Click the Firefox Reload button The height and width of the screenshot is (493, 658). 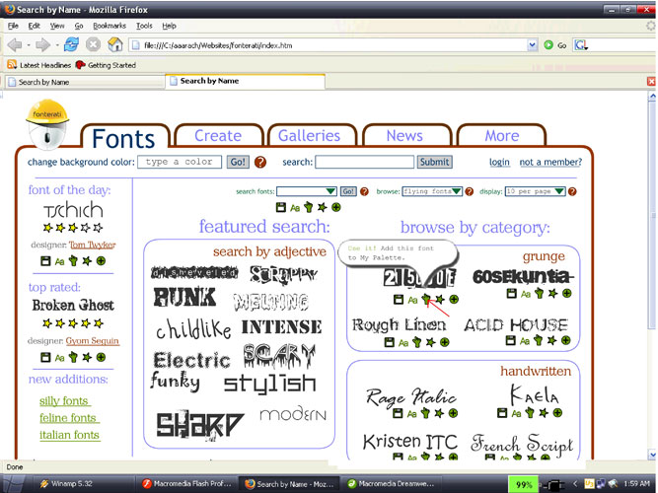pyautogui.click(x=72, y=44)
